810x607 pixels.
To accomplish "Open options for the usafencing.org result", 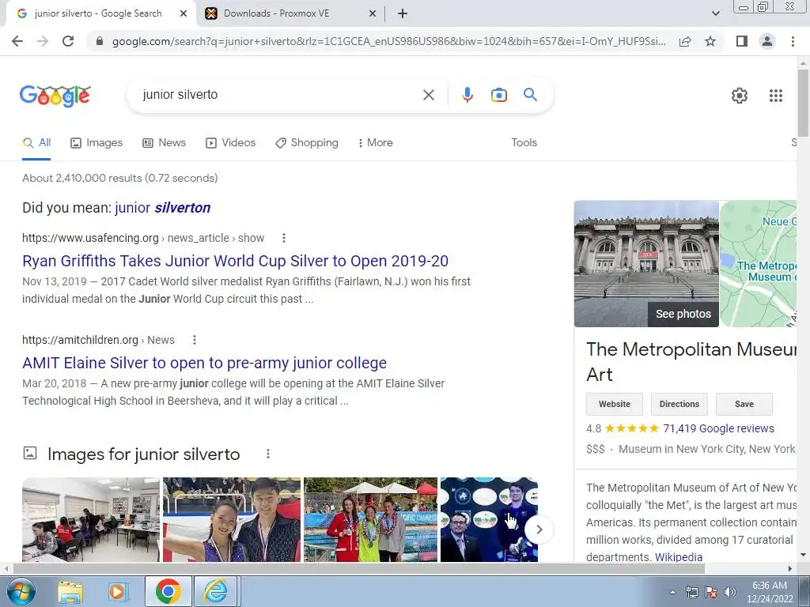I will [284, 238].
